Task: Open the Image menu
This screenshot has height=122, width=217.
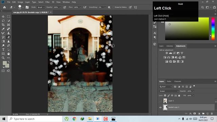Action: pos(20,2)
